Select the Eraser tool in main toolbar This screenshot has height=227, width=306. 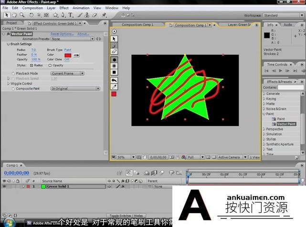95,15
